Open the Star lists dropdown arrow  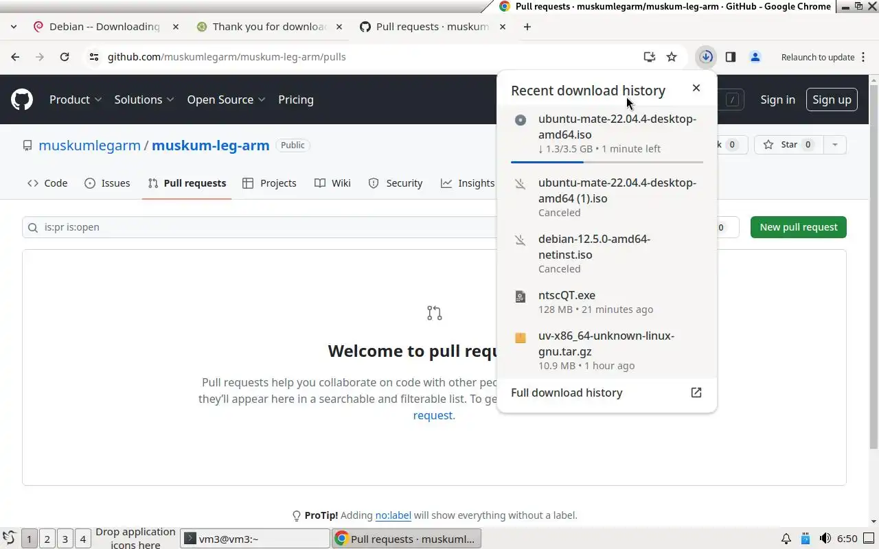[x=835, y=145]
